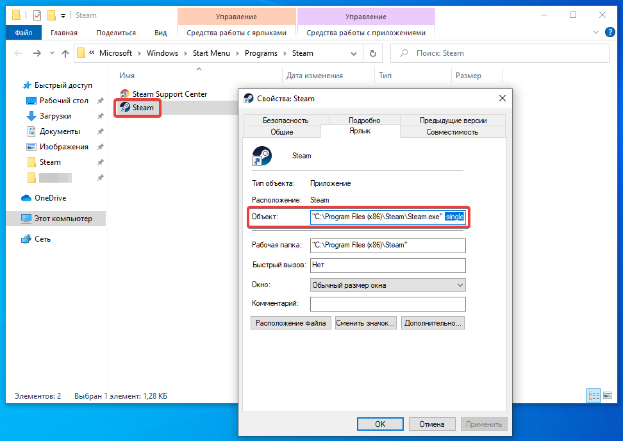The image size is (623, 441).
Task: Click the properties checkmark icon in title bar
Action: (x=37, y=15)
